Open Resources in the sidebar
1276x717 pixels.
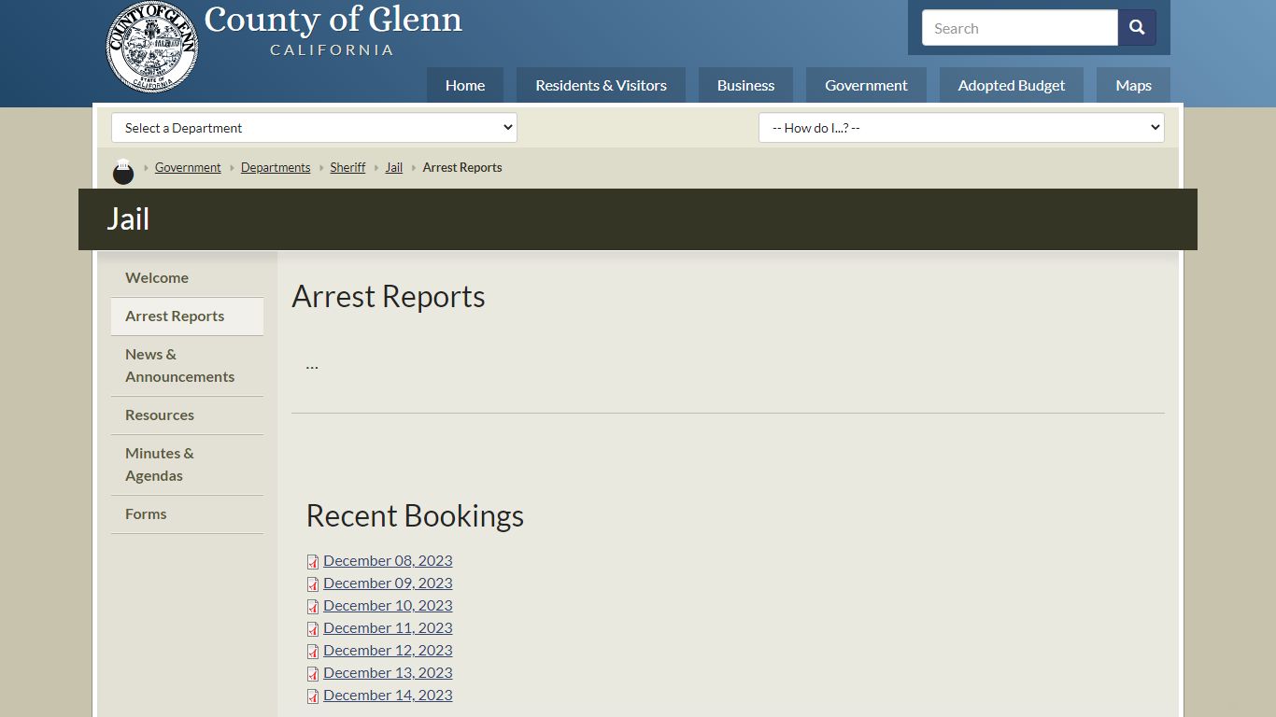187,415
